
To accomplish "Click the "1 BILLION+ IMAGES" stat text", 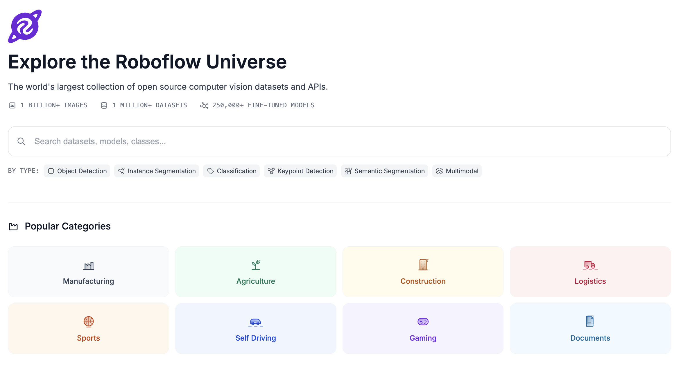I will tap(54, 105).
